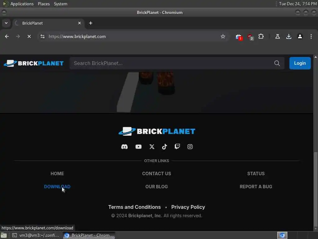Screen dimensions: 318x239
Task: Open the Extensions puzzle icon
Action: coord(261,36)
